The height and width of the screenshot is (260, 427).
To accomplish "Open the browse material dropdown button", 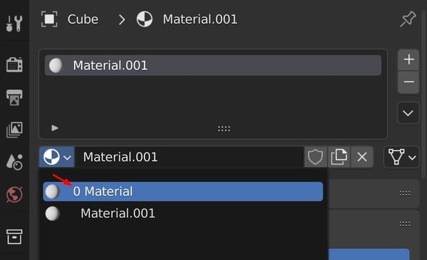I will click(57, 157).
